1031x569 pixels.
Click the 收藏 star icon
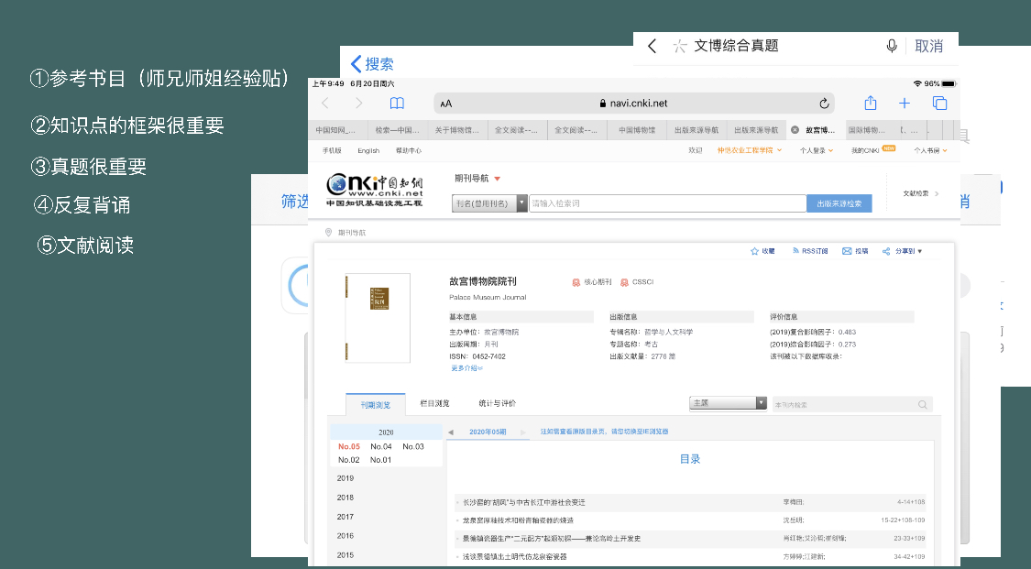point(755,251)
